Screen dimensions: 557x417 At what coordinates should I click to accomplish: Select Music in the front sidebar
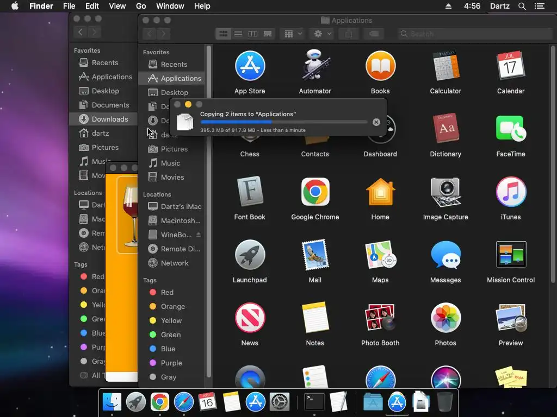coord(171,163)
